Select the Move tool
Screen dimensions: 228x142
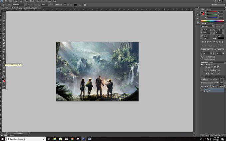coord(4,15)
